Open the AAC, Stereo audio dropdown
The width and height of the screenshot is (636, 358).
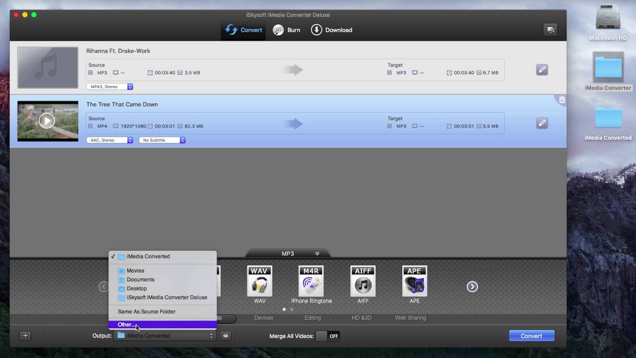(110, 140)
